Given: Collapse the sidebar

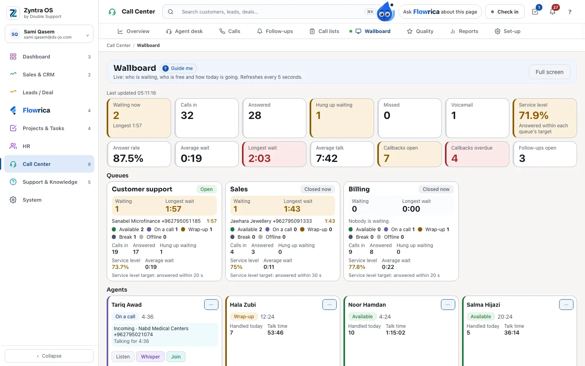Looking at the screenshot, I should point(49,356).
